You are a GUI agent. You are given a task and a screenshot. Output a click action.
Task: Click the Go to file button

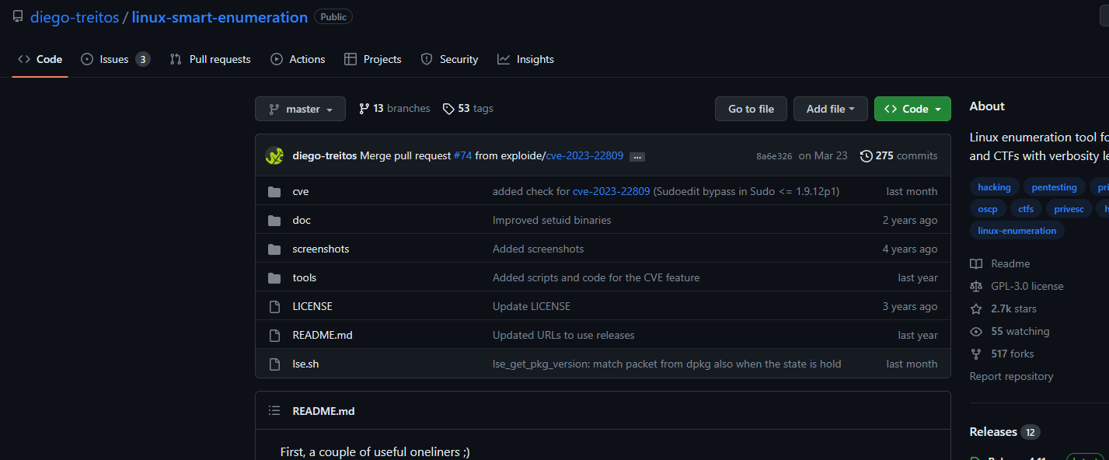pyautogui.click(x=751, y=109)
